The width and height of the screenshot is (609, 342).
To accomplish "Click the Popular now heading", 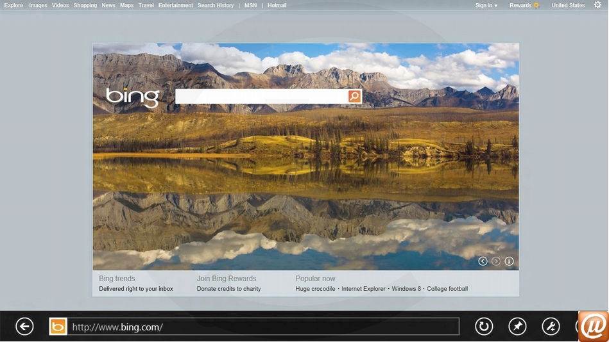I will point(315,279).
